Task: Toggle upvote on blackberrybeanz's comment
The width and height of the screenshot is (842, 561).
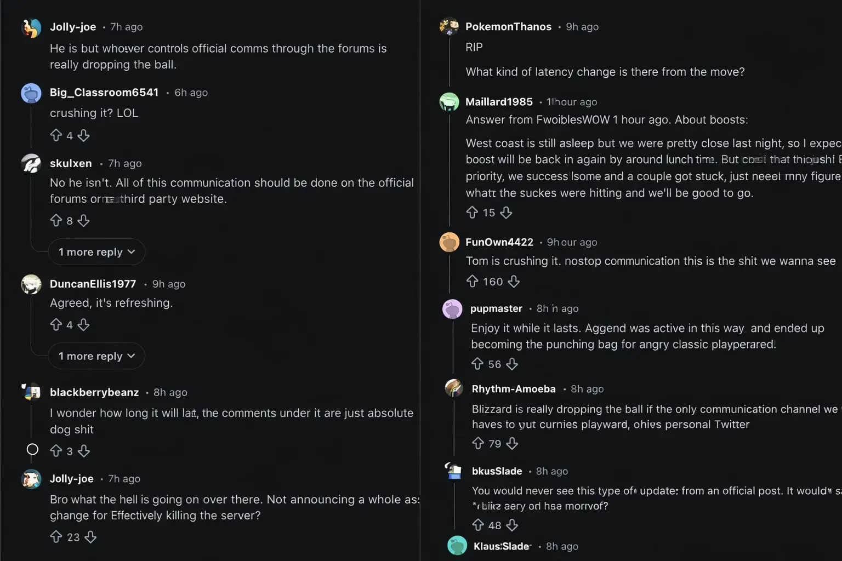Action: coord(57,451)
